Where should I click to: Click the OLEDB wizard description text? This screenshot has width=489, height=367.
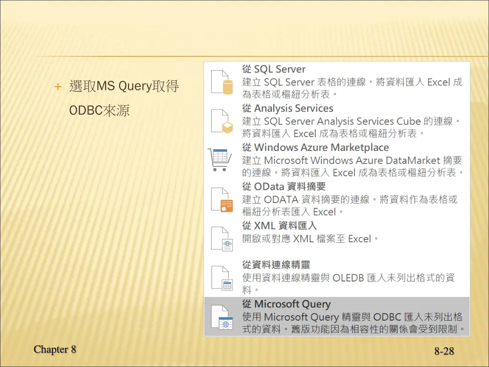[348, 284]
